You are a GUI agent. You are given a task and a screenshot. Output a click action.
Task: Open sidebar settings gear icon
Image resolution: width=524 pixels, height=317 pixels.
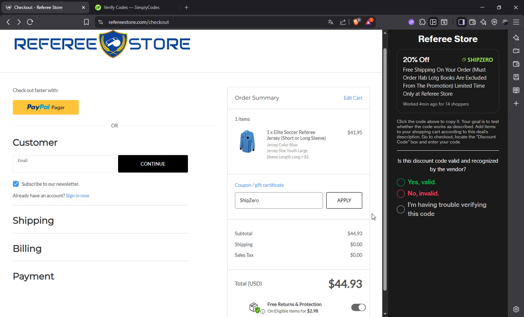[516, 309]
